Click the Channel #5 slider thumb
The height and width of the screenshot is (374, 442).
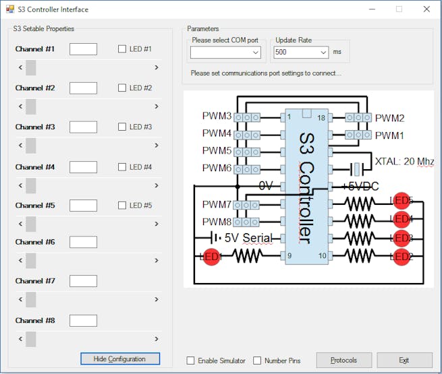(x=31, y=224)
